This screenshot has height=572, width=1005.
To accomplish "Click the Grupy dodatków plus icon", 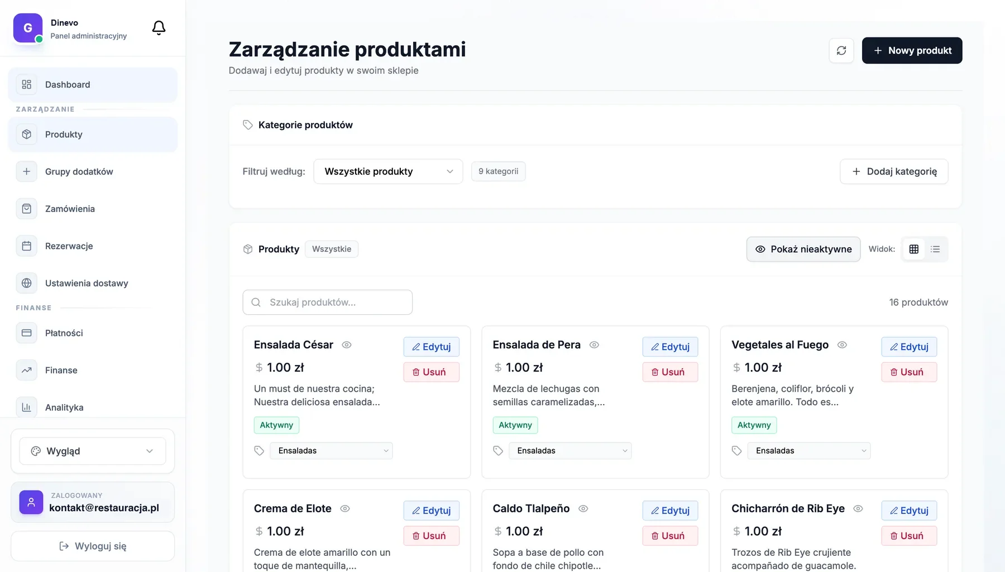I will pos(26,172).
